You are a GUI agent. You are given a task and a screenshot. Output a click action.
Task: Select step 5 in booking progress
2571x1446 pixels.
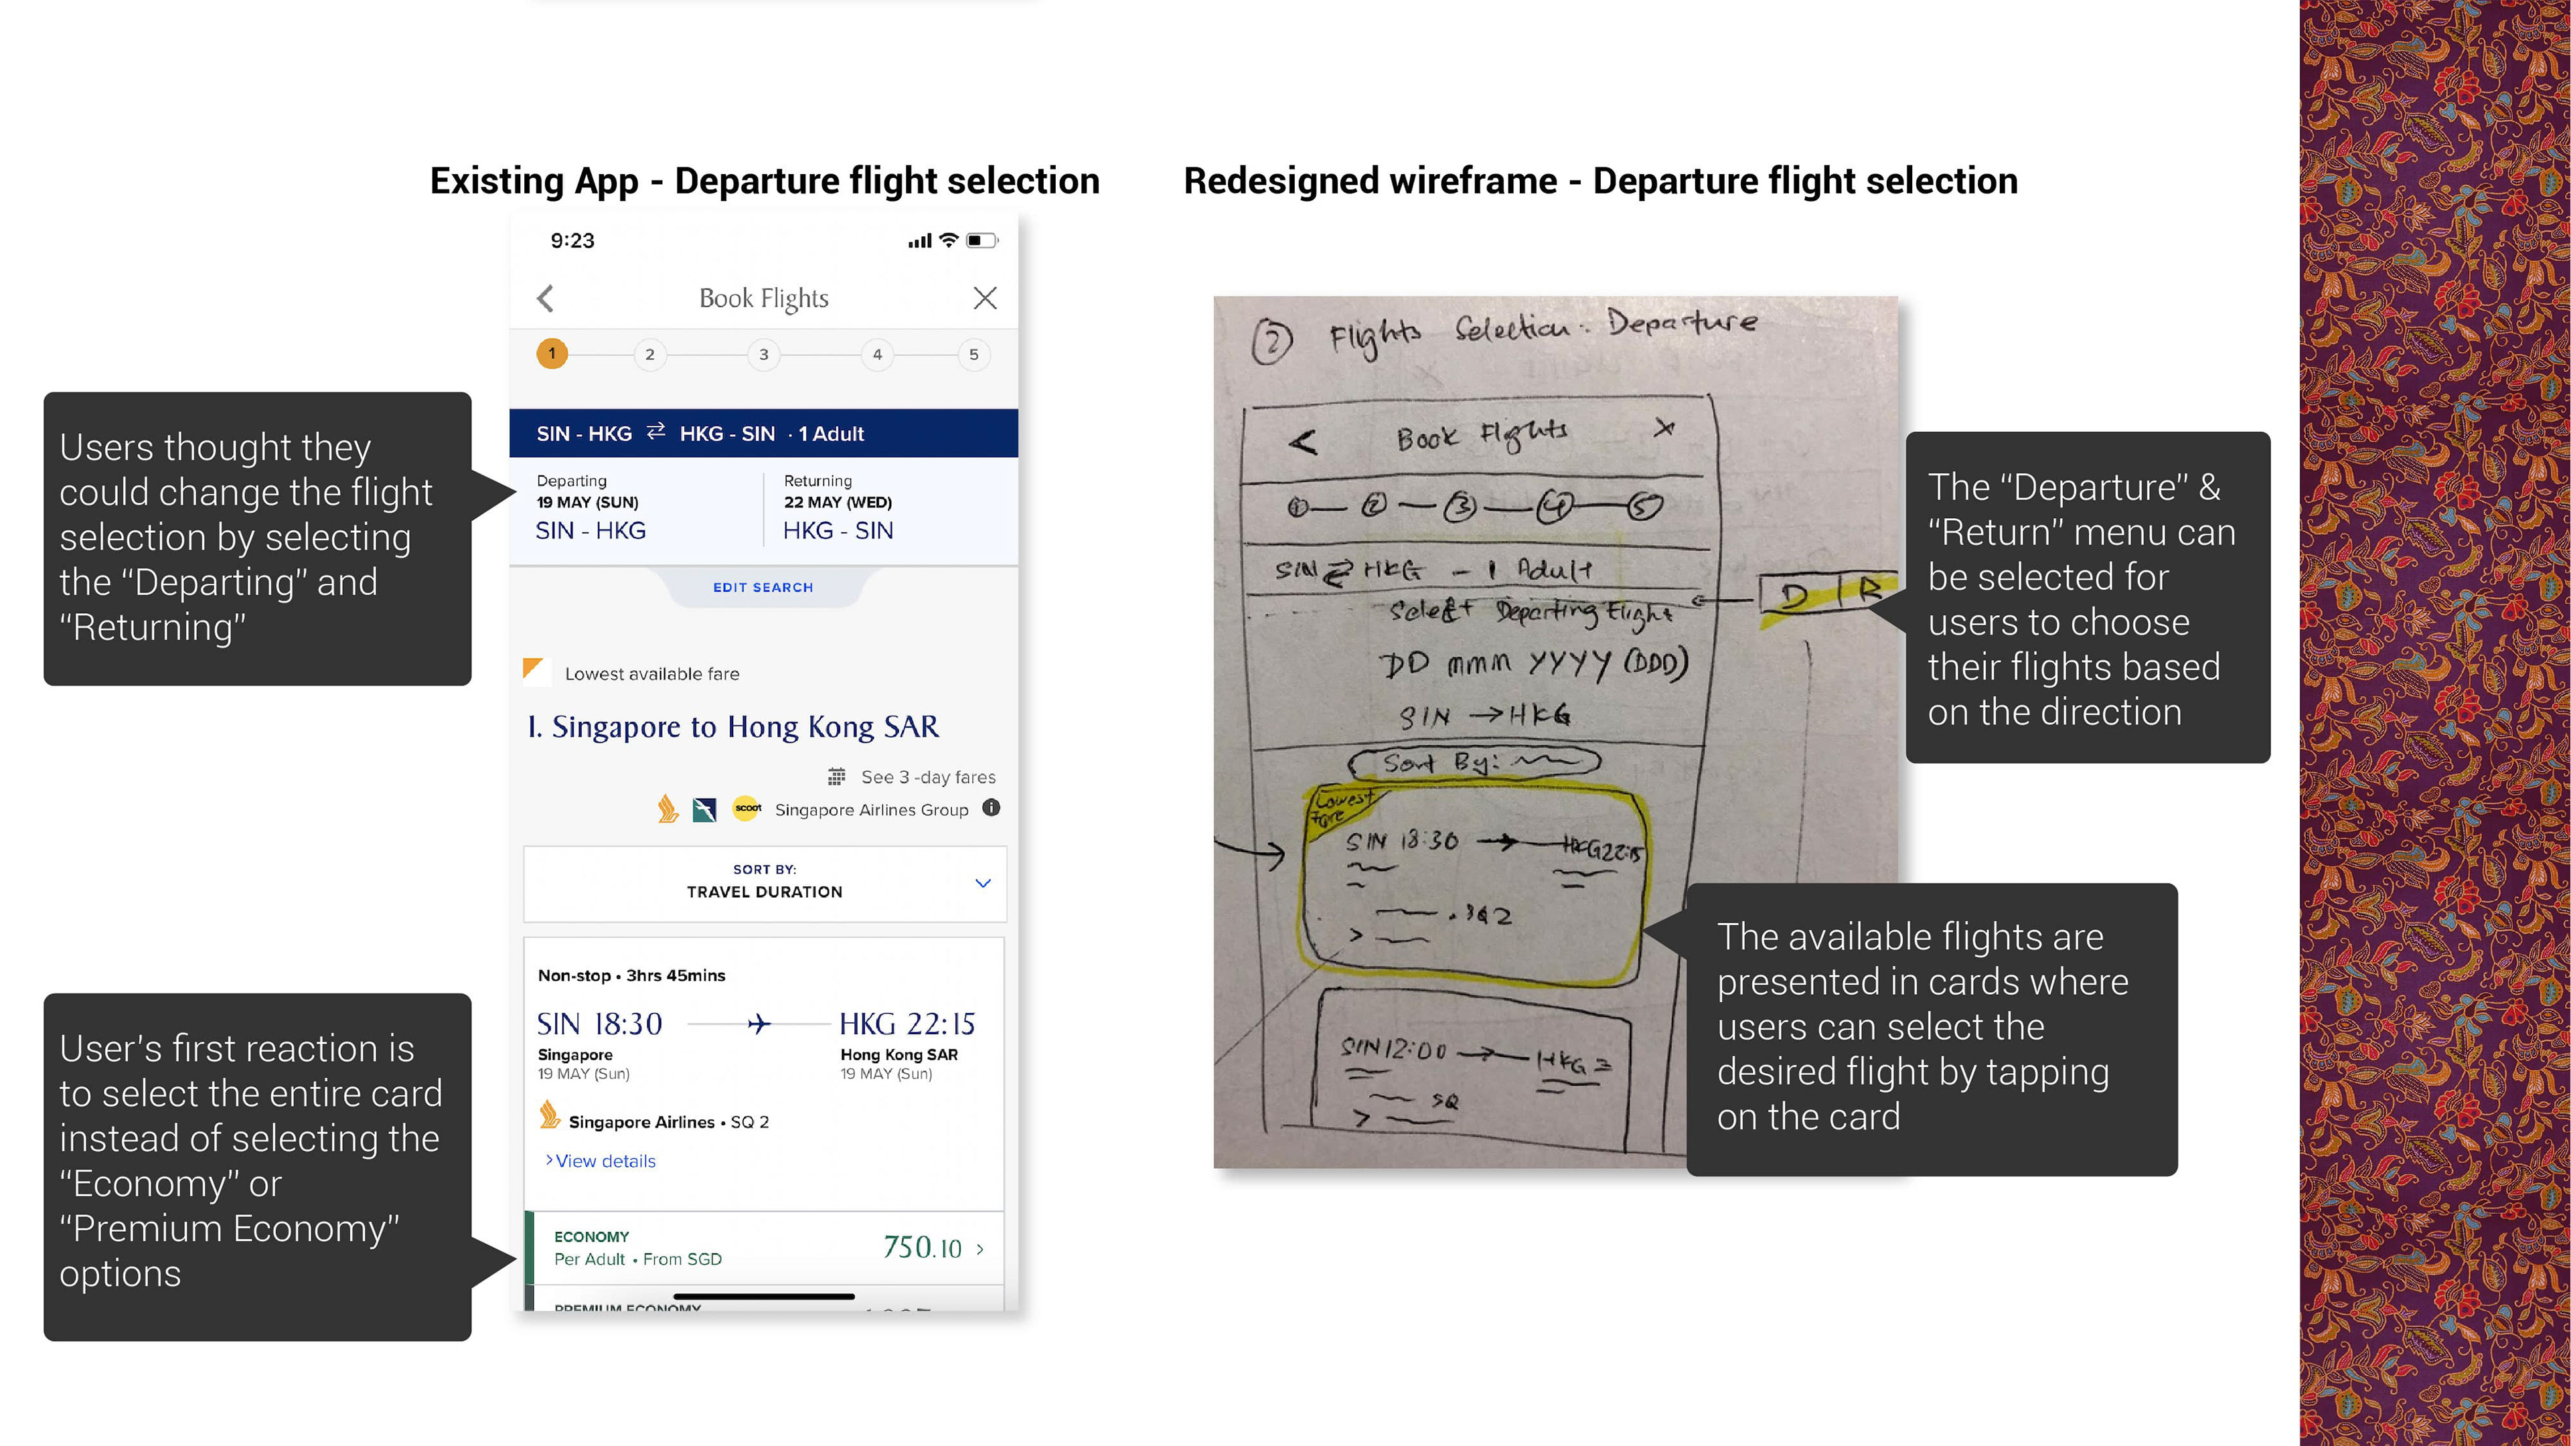point(973,354)
